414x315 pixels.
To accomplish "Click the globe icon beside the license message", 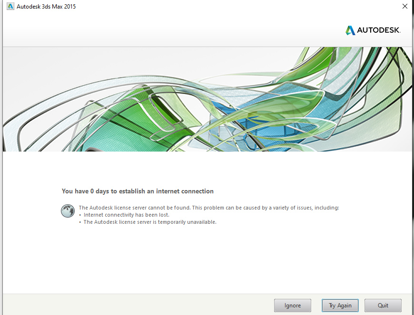I will click(68, 211).
